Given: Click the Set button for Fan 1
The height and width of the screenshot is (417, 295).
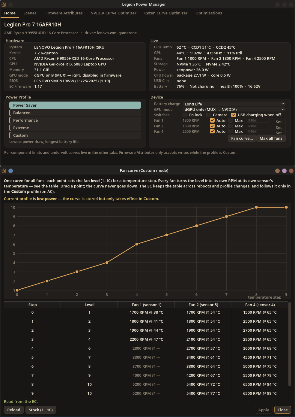Looking at the screenshot, I should [x=279, y=122].
